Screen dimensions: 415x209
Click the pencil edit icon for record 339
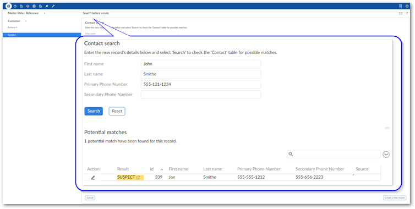point(93,178)
